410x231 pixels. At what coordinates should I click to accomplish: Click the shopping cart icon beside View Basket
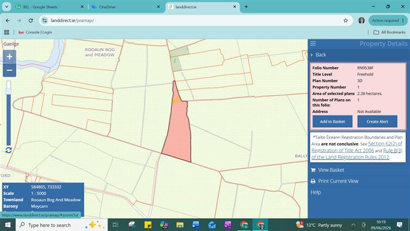[x=313, y=170]
